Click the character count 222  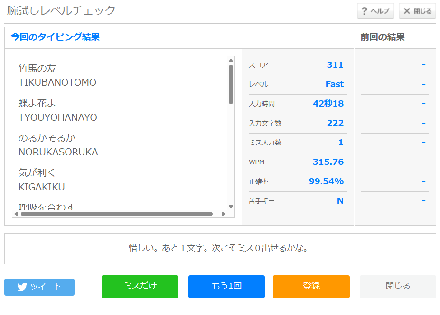(x=335, y=123)
